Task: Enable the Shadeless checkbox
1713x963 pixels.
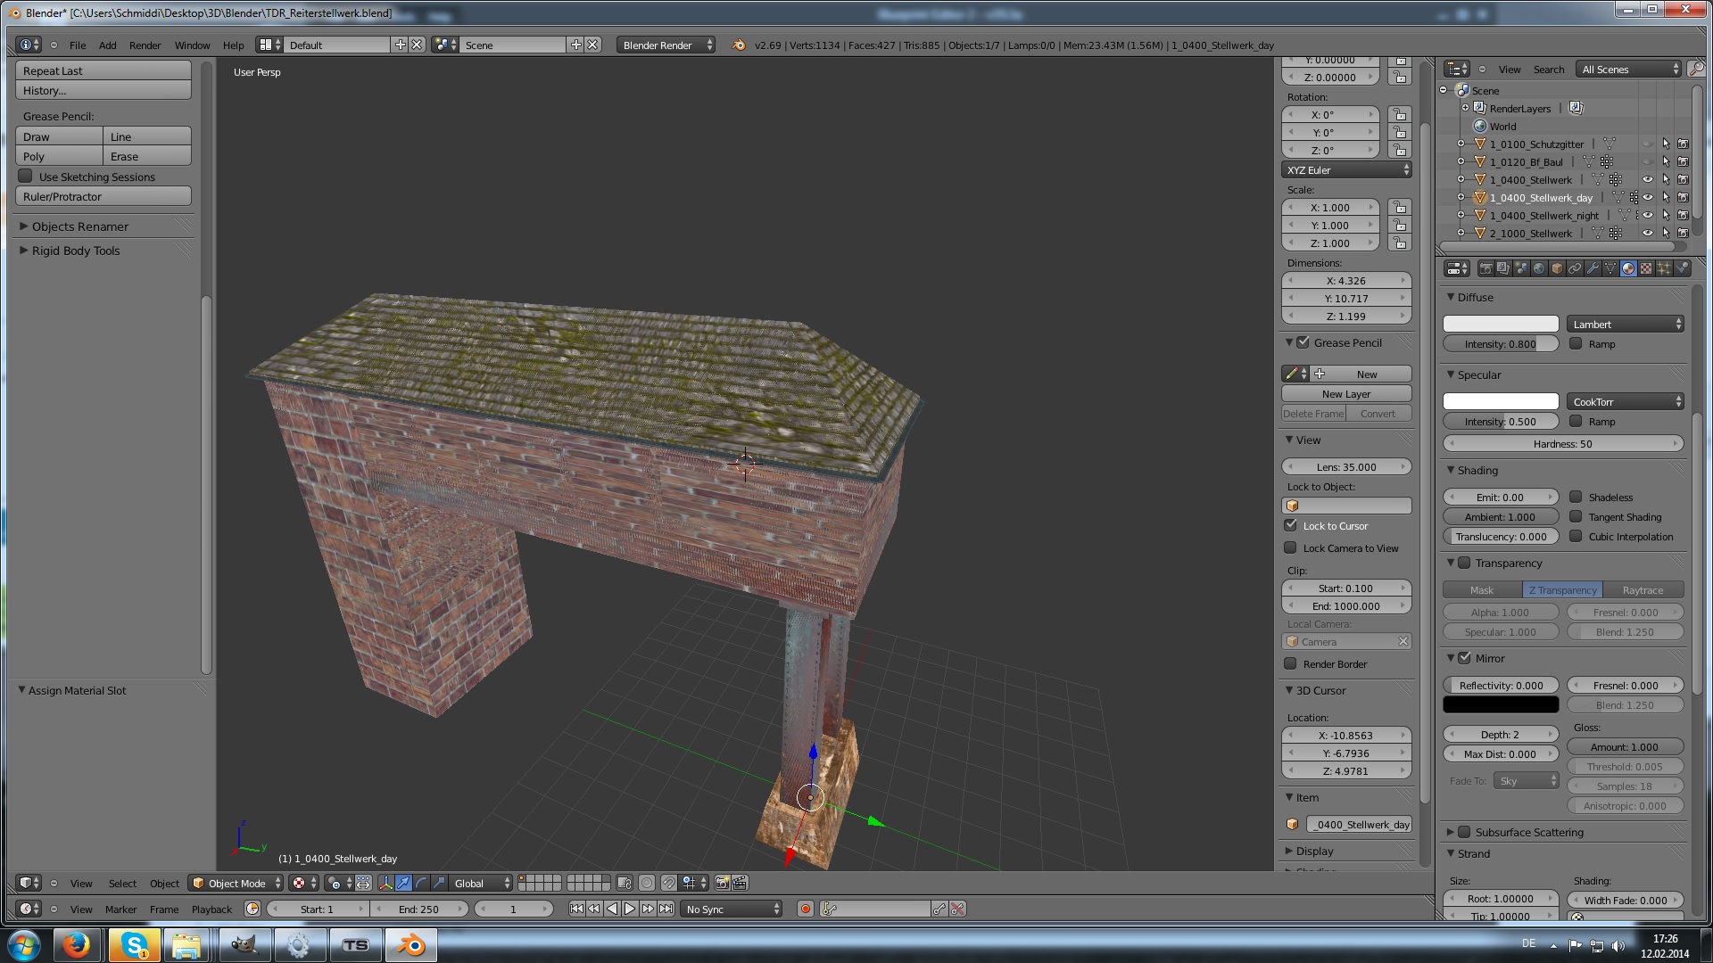Action: pyautogui.click(x=1576, y=497)
